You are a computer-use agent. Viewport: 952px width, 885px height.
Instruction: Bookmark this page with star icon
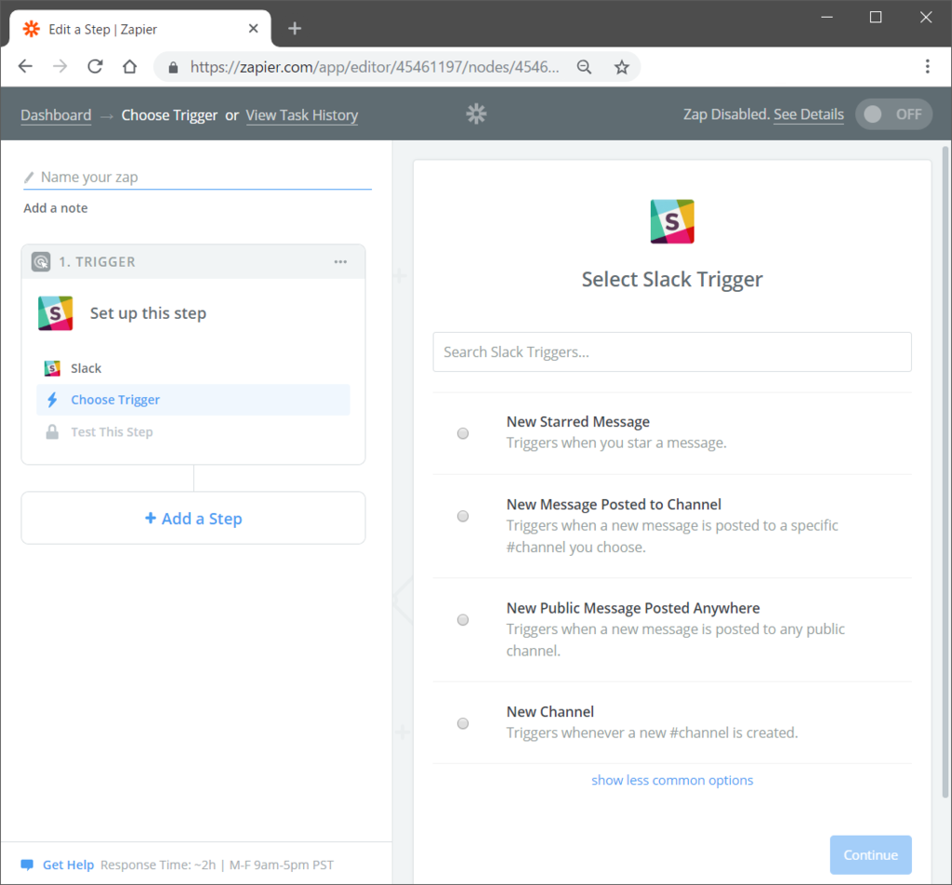(621, 67)
